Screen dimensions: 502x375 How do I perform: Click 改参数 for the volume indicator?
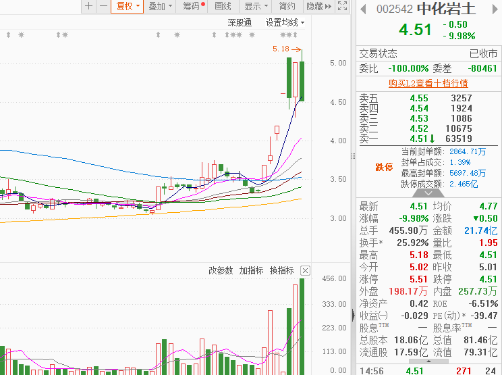[x=221, y=270]
